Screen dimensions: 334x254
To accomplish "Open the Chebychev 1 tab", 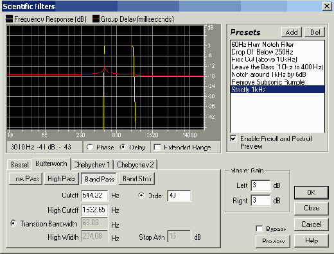I will click(x=92, y=165).
